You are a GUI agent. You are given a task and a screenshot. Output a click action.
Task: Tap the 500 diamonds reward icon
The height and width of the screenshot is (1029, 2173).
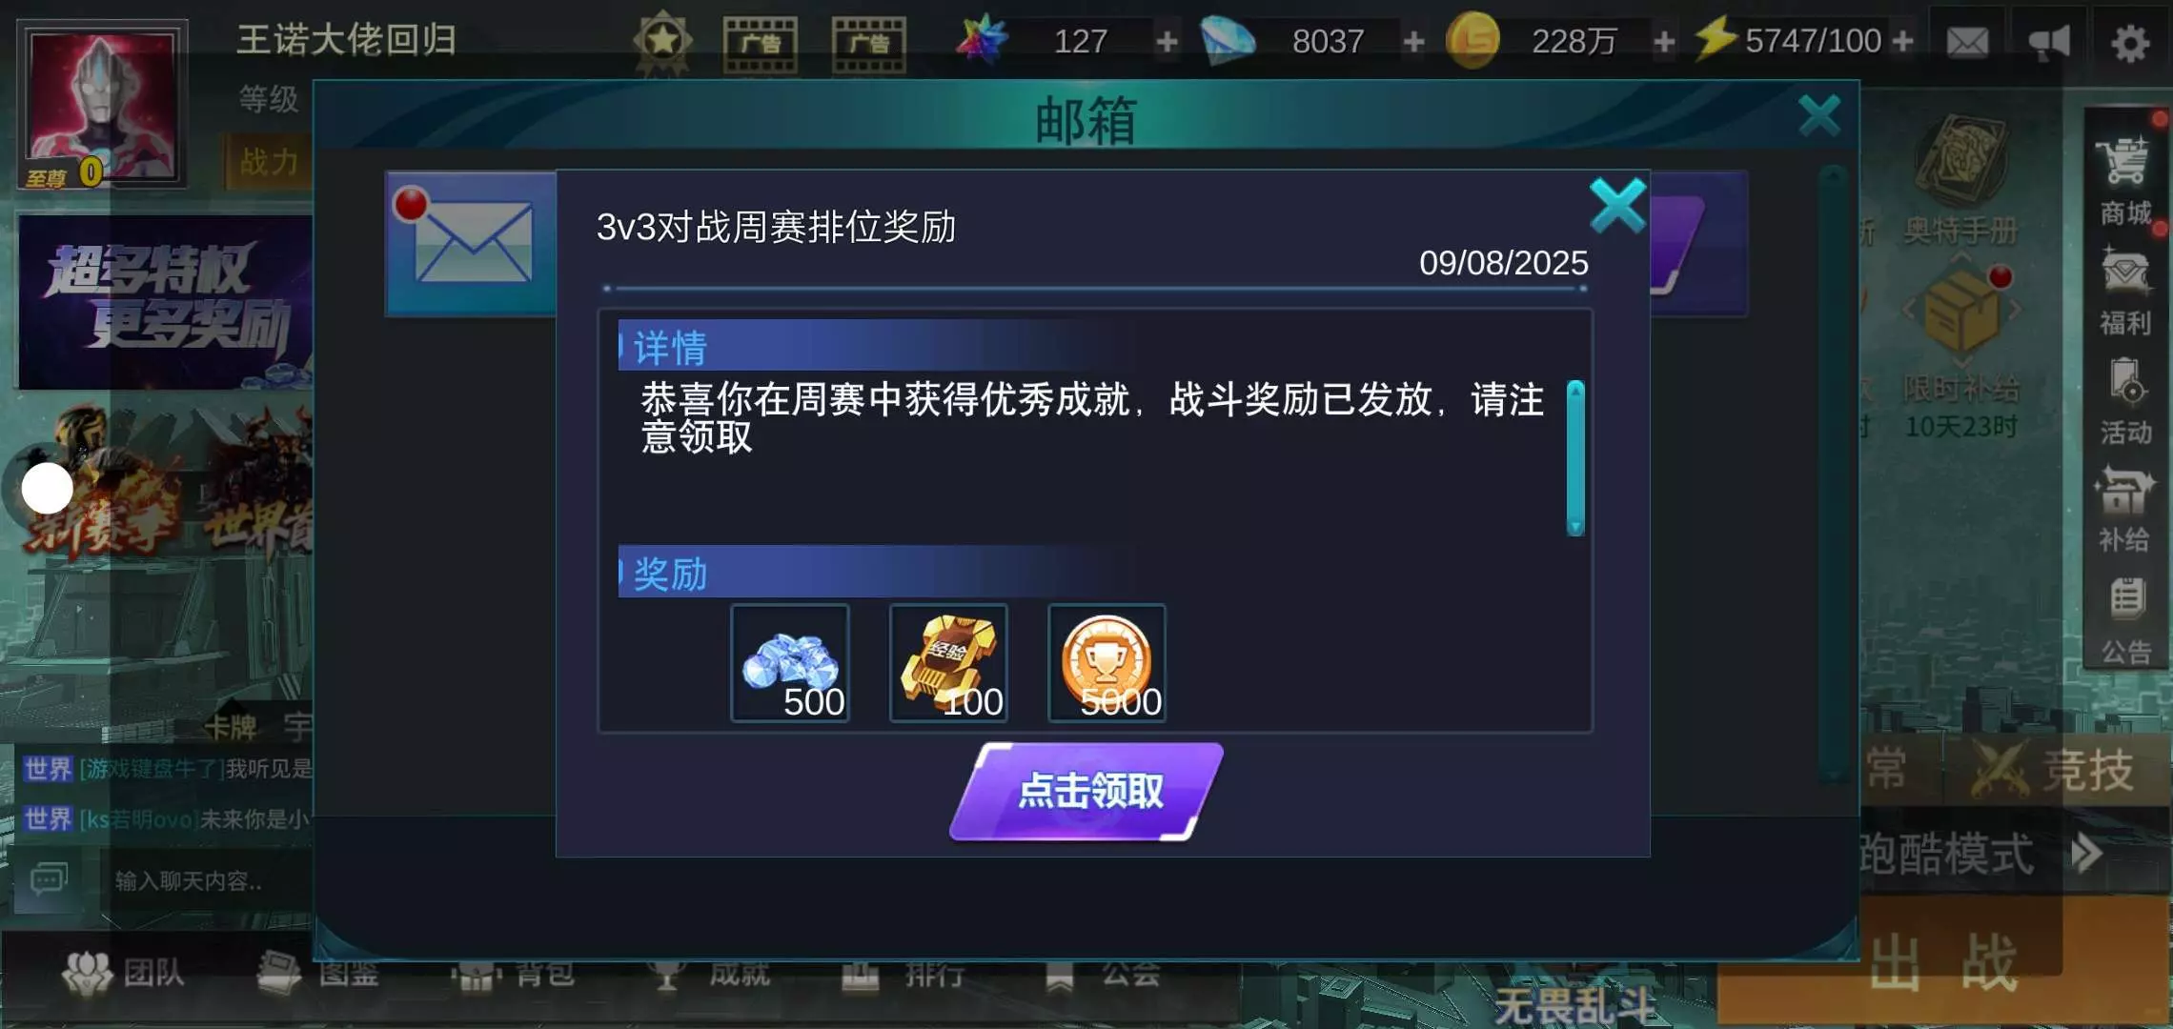click(790, 663)
